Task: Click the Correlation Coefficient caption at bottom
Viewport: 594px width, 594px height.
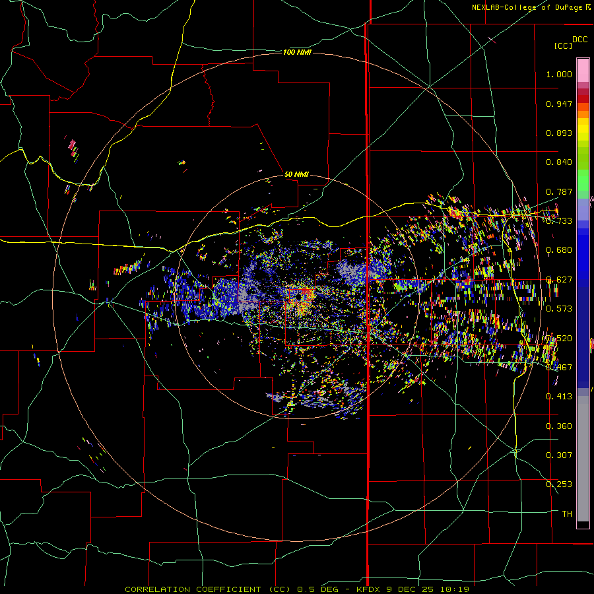Action: (x=297, y=589)
